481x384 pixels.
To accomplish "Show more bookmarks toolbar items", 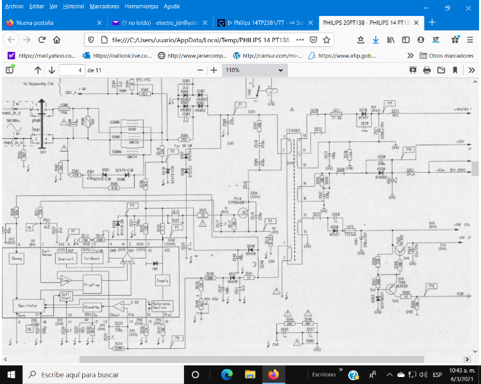I will click(410, 55).
